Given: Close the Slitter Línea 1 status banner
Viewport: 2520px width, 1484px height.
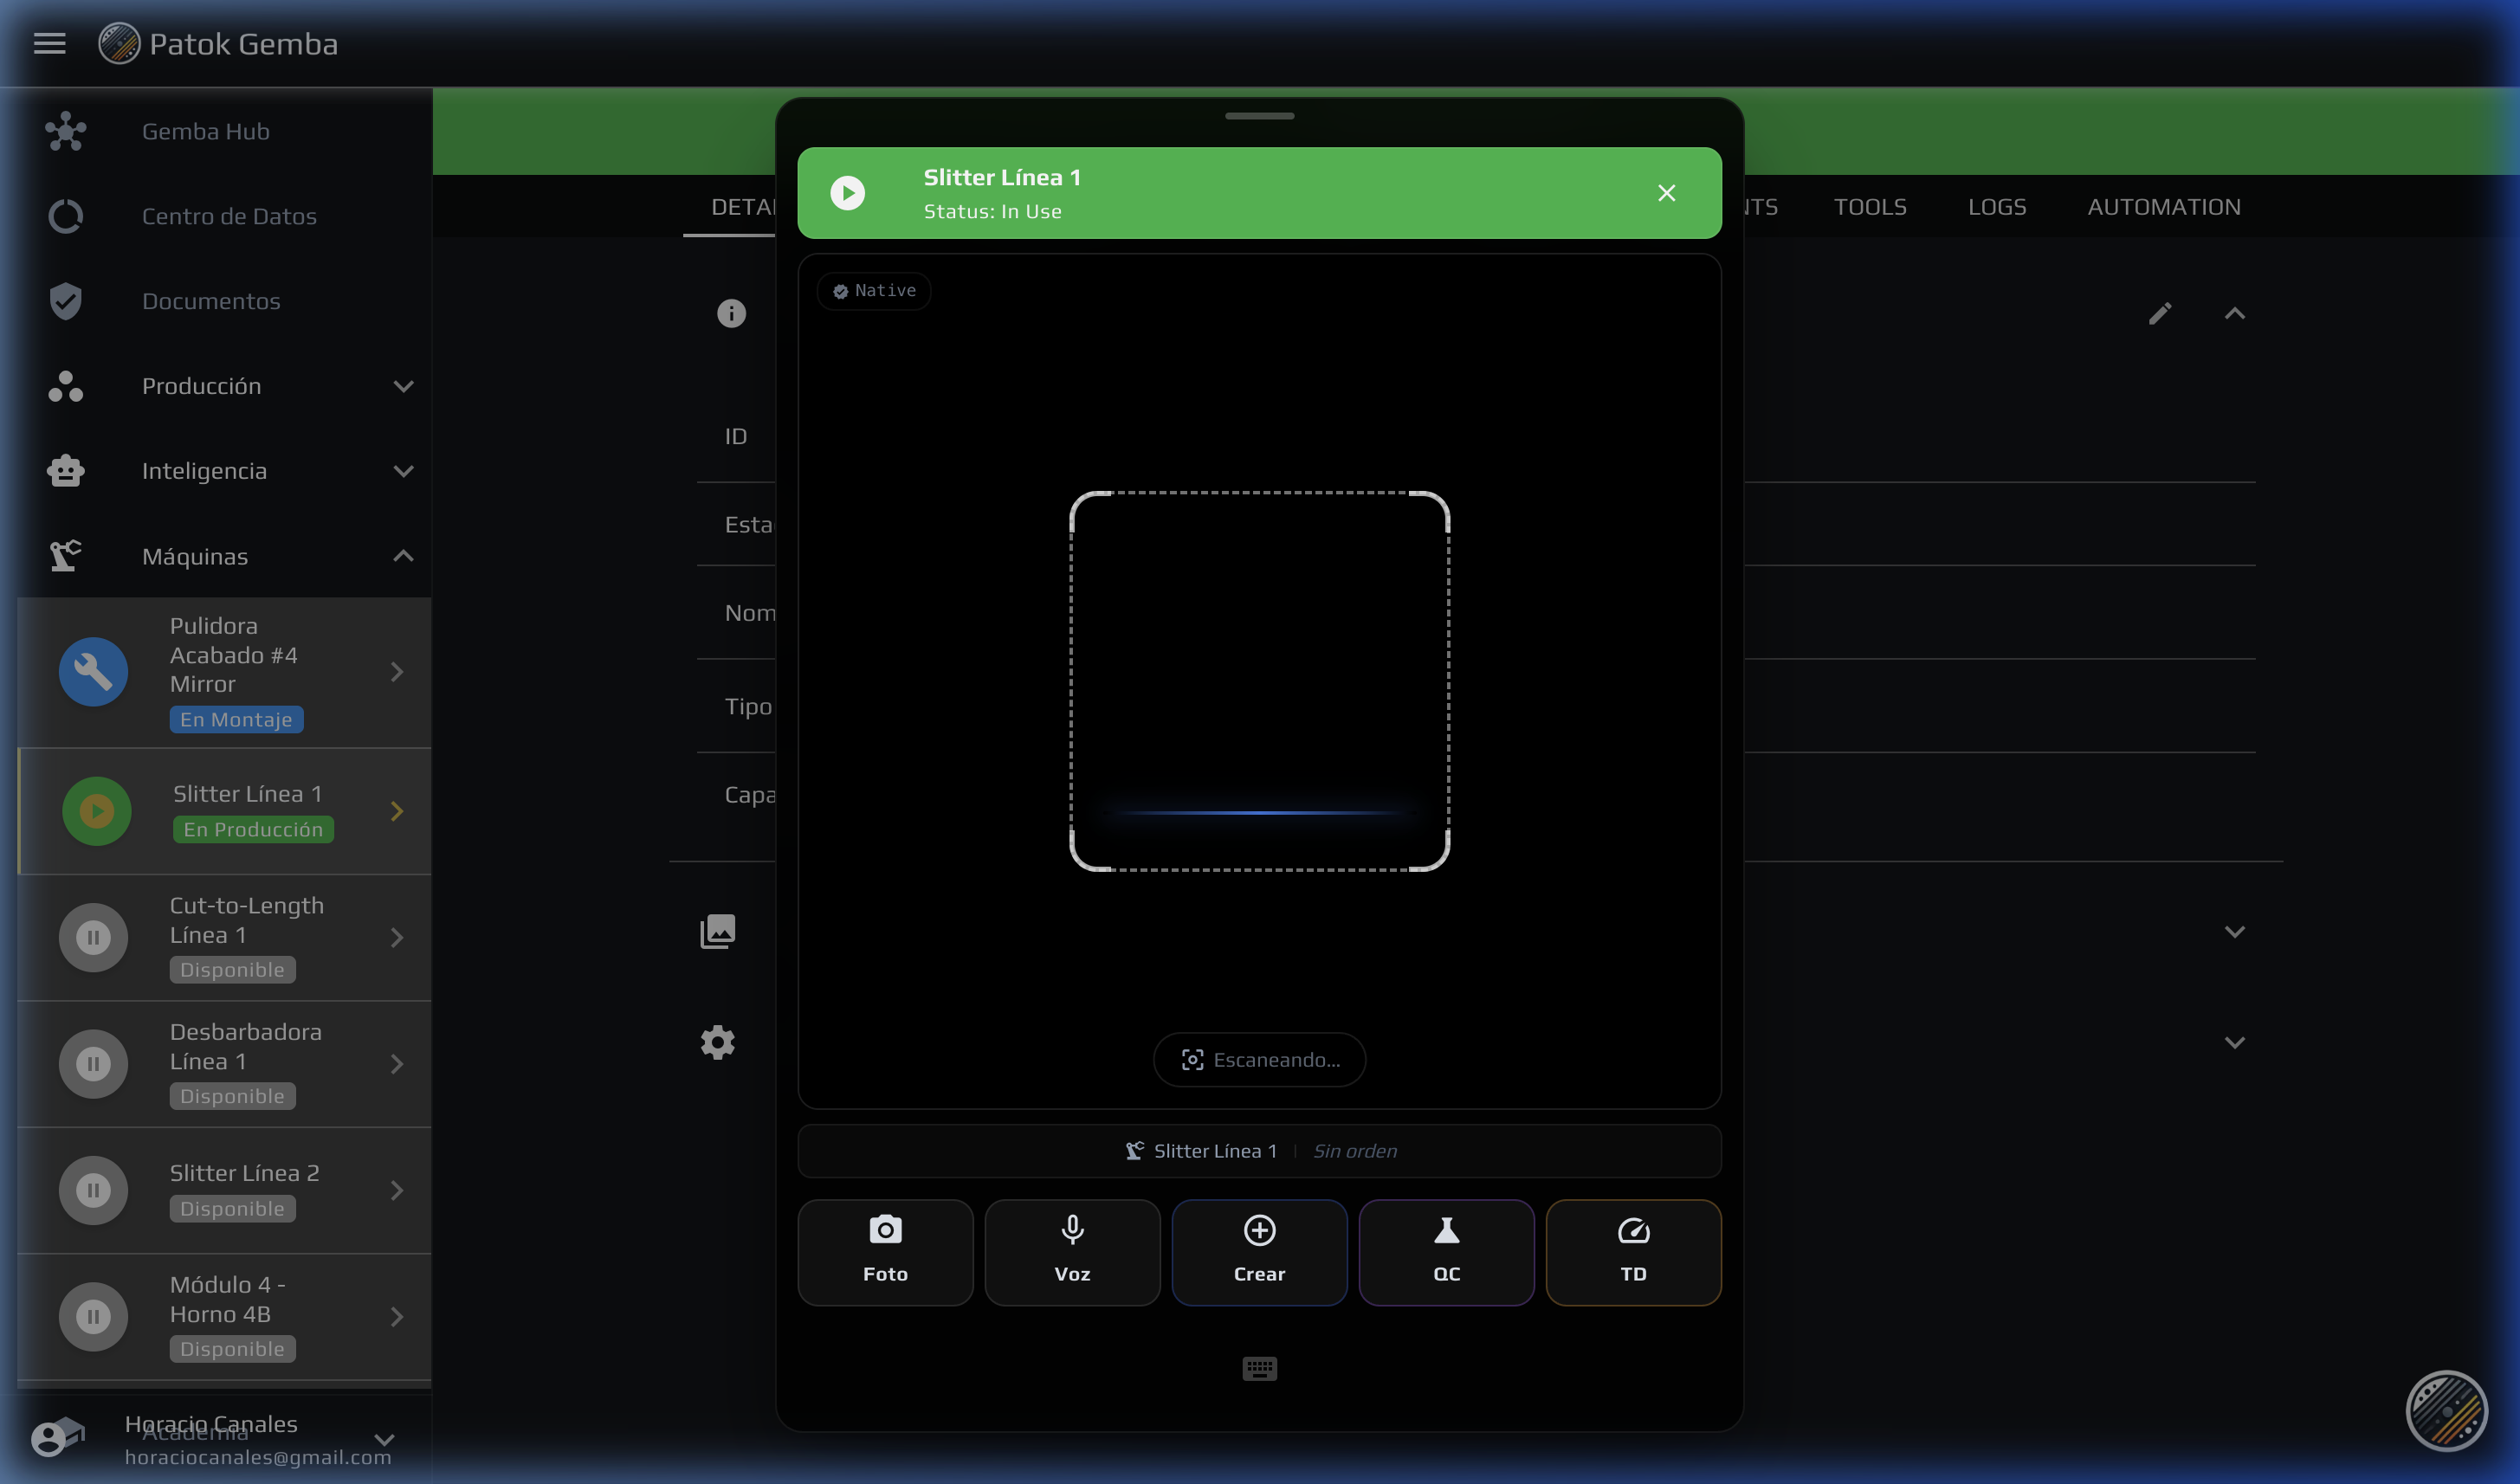Looking at the screenshot, I should (x=1666, y=193).
